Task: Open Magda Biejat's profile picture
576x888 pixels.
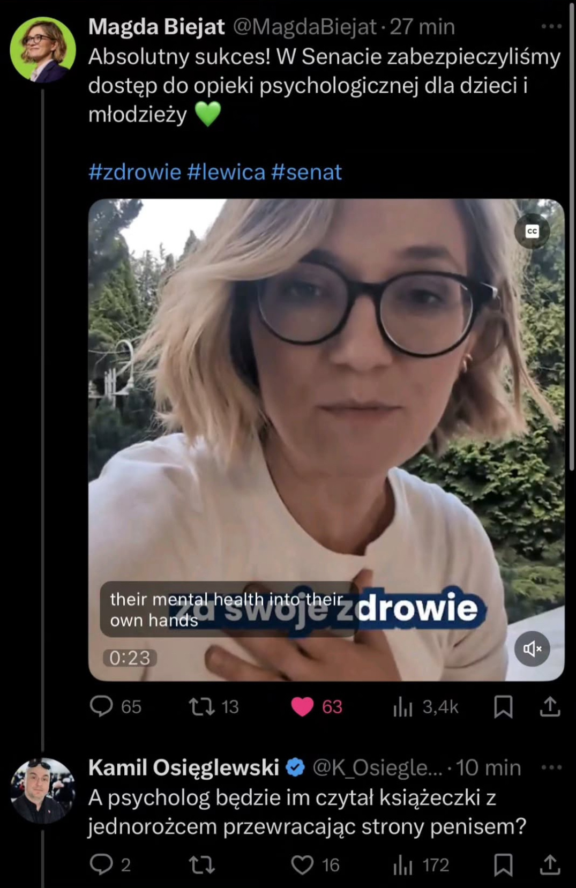Action: (x=43, y=49)
